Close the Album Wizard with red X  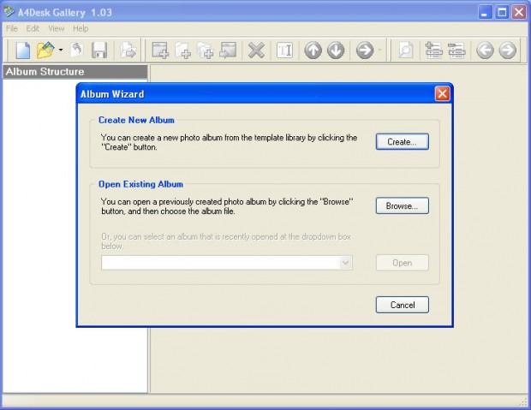click(x=442, y=94)
